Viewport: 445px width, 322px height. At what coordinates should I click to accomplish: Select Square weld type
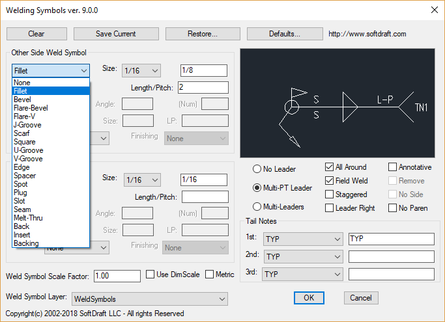coord(51,142)
